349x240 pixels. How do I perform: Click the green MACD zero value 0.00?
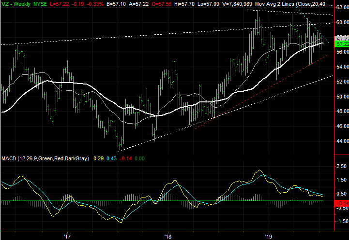click(x=139, y=158)
